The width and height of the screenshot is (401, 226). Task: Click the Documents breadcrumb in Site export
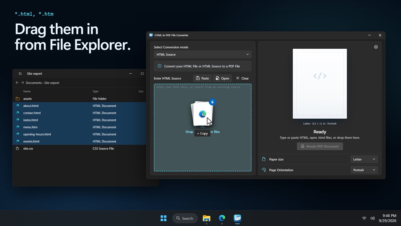tap(34, 83)
